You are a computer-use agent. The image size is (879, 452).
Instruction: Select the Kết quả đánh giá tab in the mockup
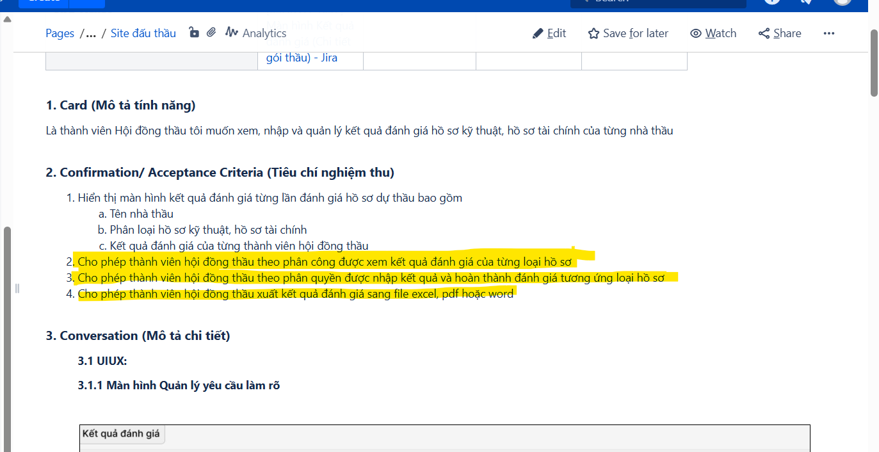point(121,433)
